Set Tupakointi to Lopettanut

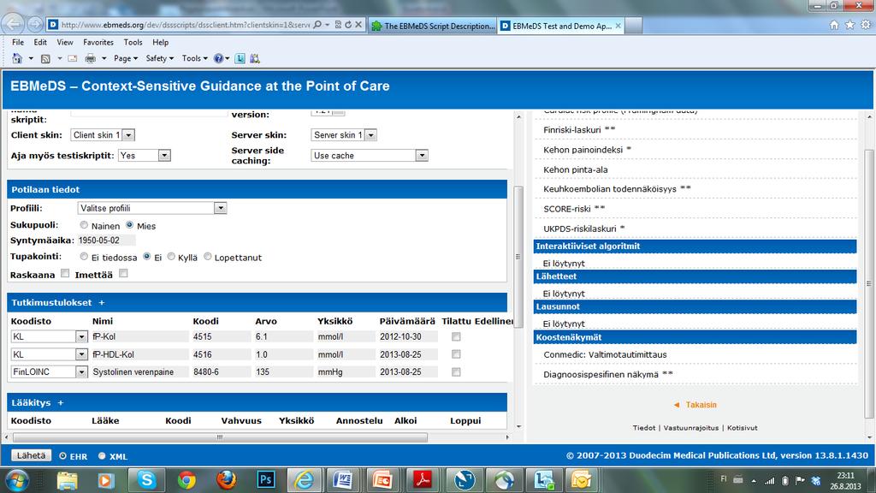pyautogui.click(x=208, y=257)
